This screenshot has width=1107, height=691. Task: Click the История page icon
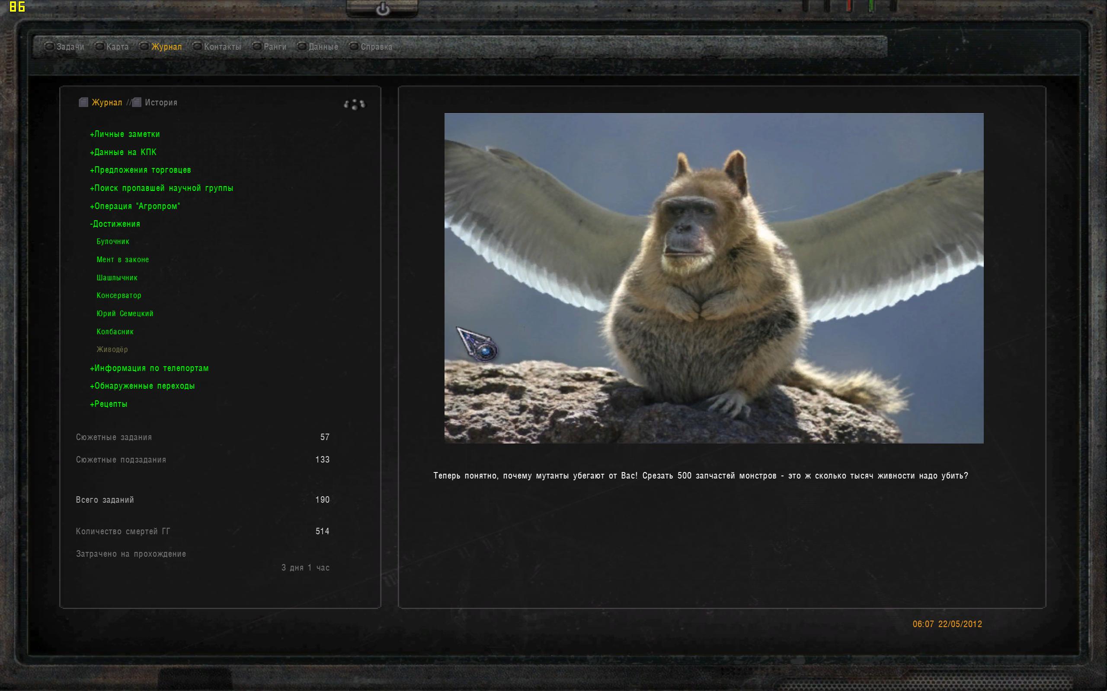pyautogui.click(x=137, y=102)
